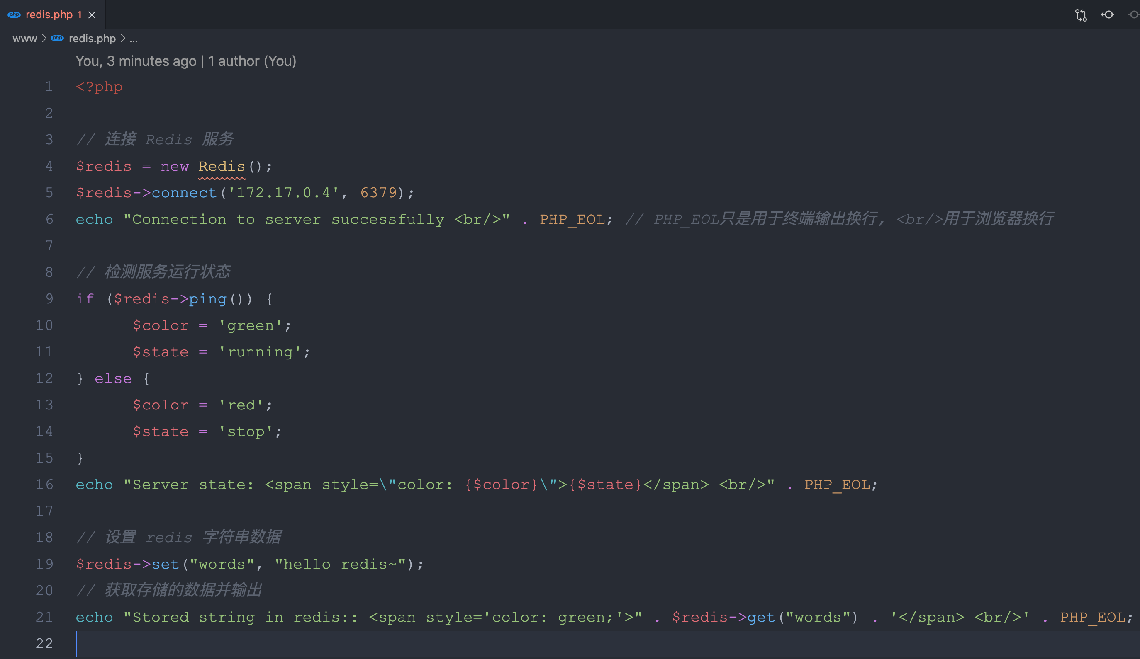
Task: Close the redis.php tab with its X
Action: [92, 15]
